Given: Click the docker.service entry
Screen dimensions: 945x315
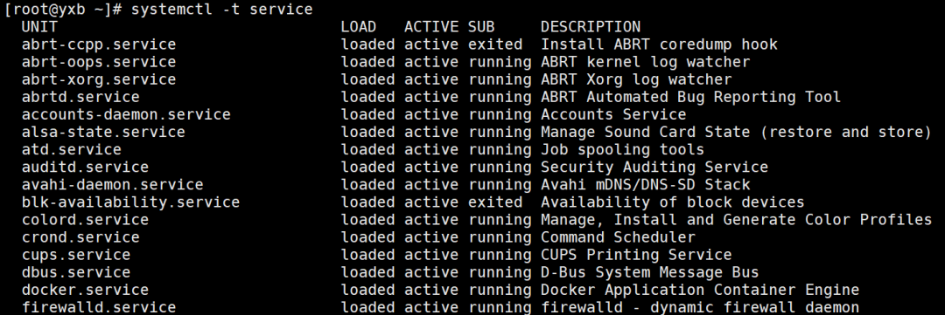Looking at the screenshot, I should point(86,290).
